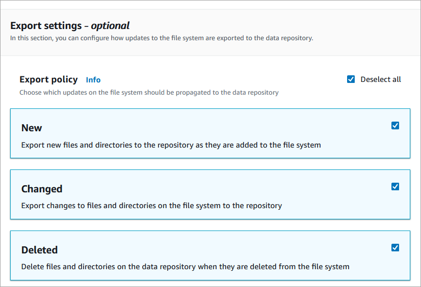Uncheck the Deleted export policy checkbox
Image resolution: width=421 pixels, height=287 pixels.
[x=395, y=248]
